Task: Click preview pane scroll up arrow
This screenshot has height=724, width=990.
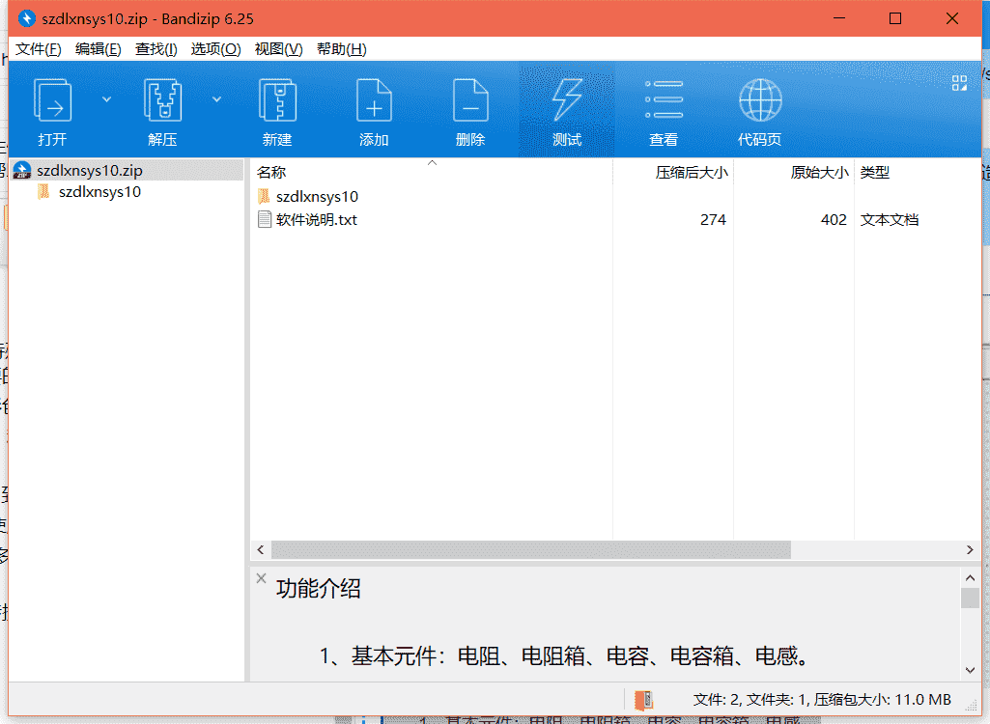Action: [971, 577]
